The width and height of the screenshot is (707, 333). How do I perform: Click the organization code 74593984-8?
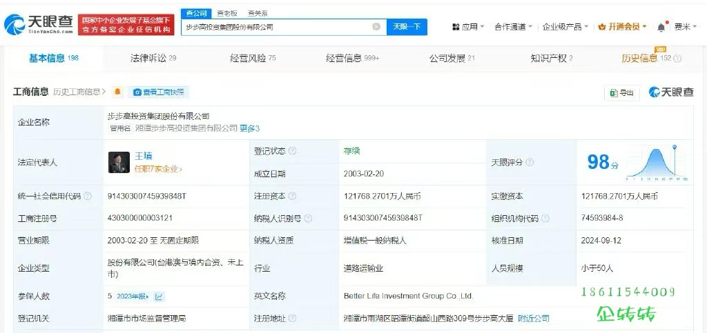click(x=602, y=219)
